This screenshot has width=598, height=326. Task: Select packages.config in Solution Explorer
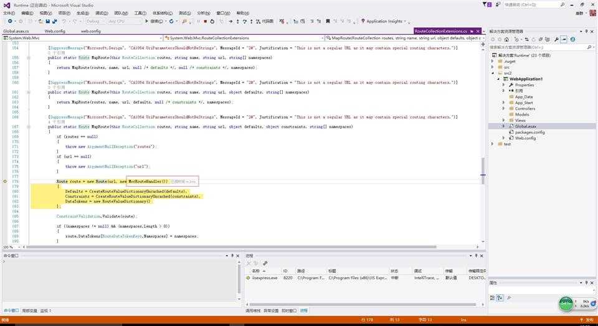point(529,132)
